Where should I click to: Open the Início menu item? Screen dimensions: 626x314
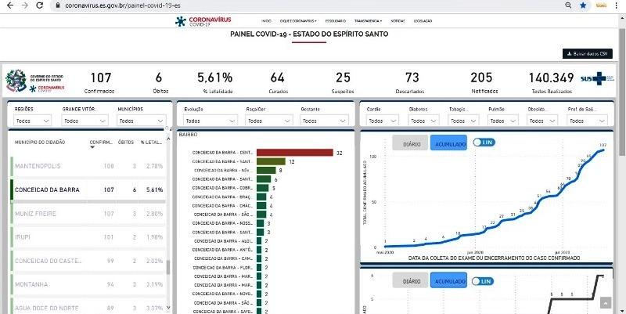coord(266,21)
